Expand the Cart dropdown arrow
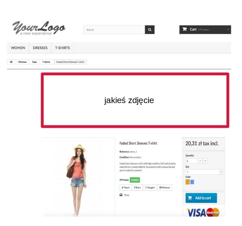242x226 pixels. (x=228, y=30)
